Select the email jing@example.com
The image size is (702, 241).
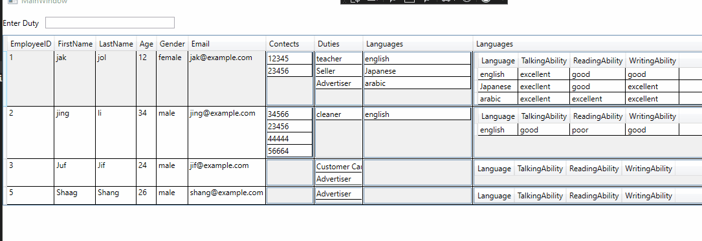(227, 132)
